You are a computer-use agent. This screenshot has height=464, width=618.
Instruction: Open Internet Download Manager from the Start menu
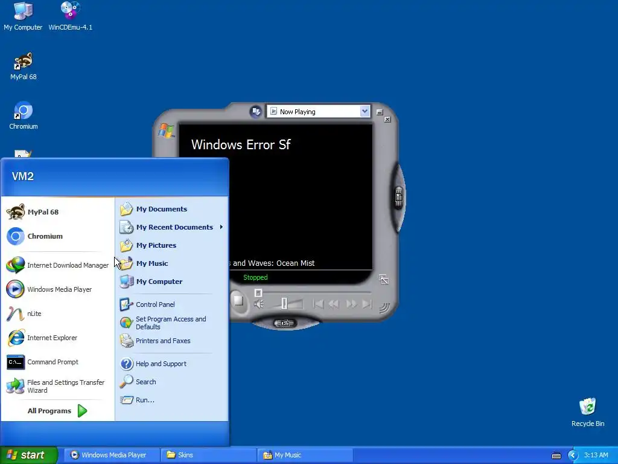pyautogui.click(x=57, y=265)
